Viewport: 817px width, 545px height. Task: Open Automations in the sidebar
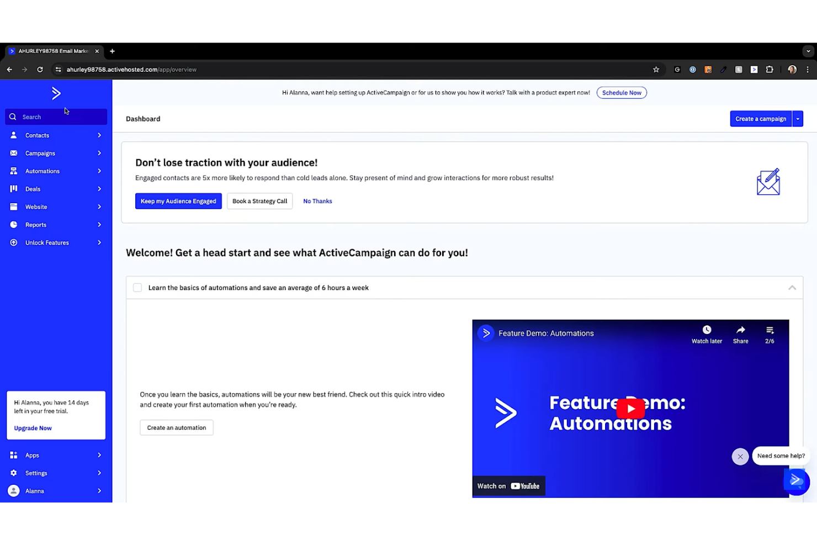[x=56, y=171]
